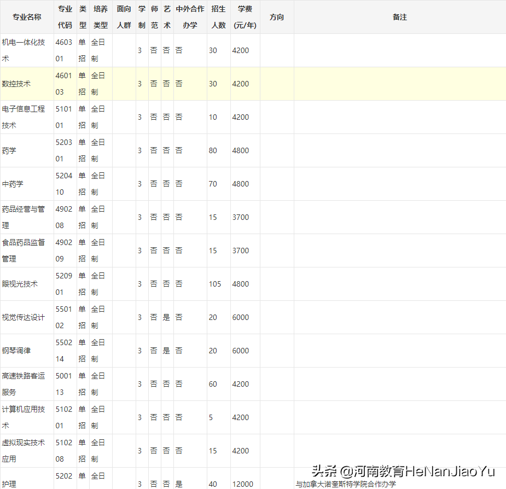Click the 专业代码 column header
The width and height of the screenshot is (506, 489).
click(x=65, y=17)
